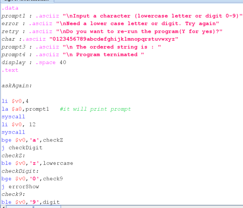
Task: Click the "ble $v0,'9',digit" line
Action: [30, 202]
